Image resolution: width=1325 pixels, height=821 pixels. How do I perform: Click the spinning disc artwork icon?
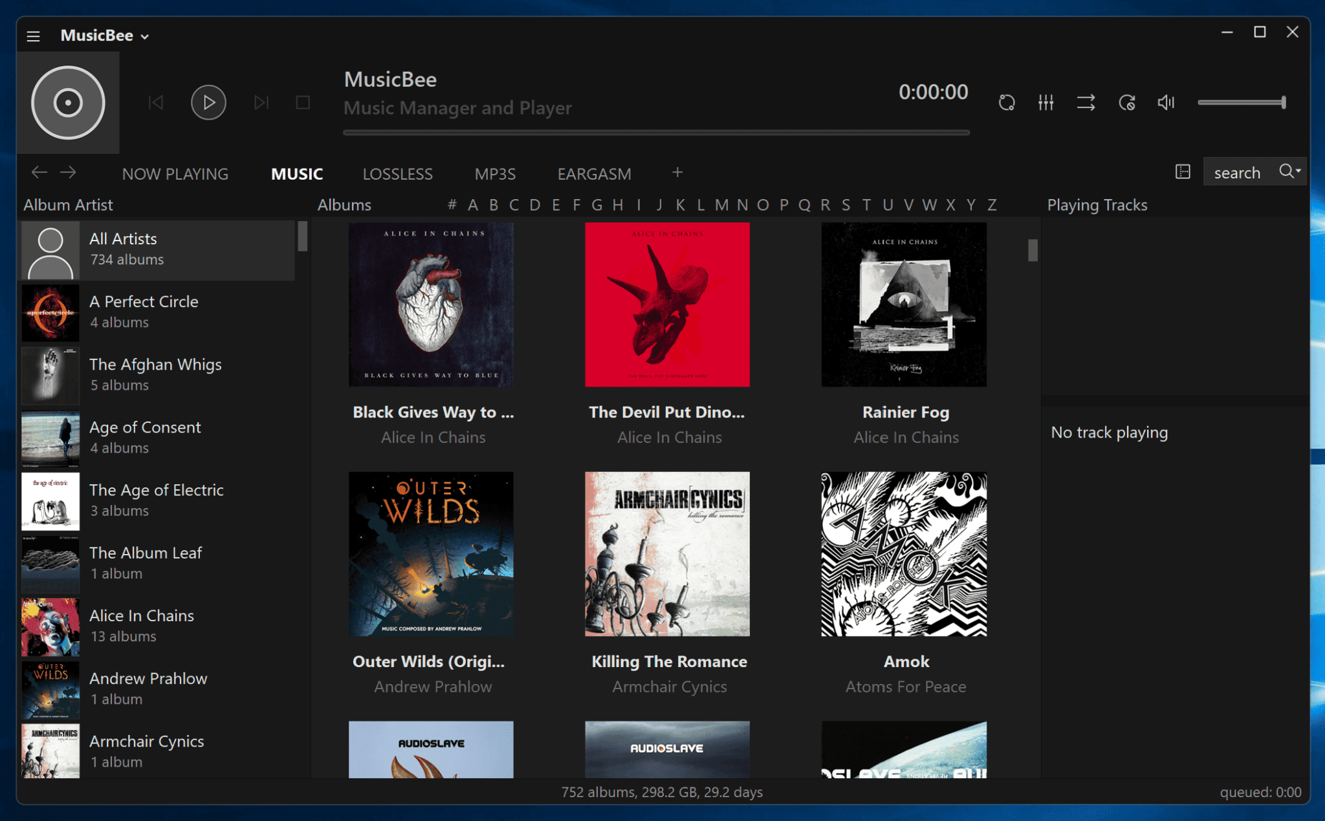coord(68,102)
